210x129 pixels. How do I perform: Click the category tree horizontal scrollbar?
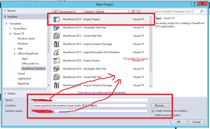click(x=25, y=89)
